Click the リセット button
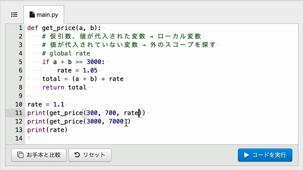The image size is (303, 170). tap(90, 155)
